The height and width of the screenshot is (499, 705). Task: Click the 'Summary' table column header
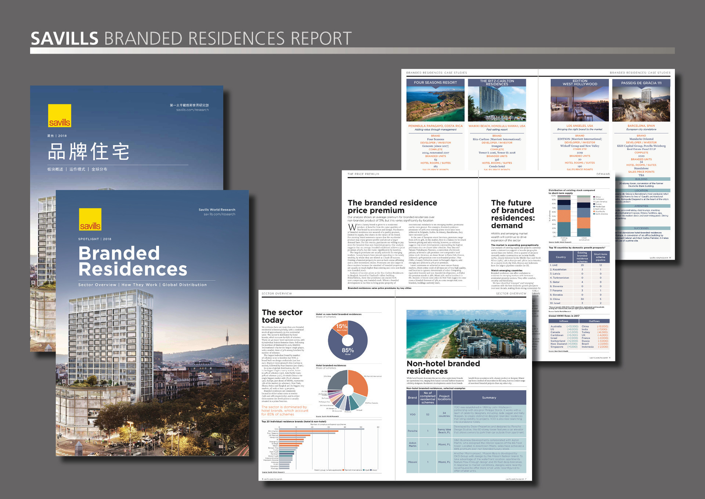click(x=489, y=398)
